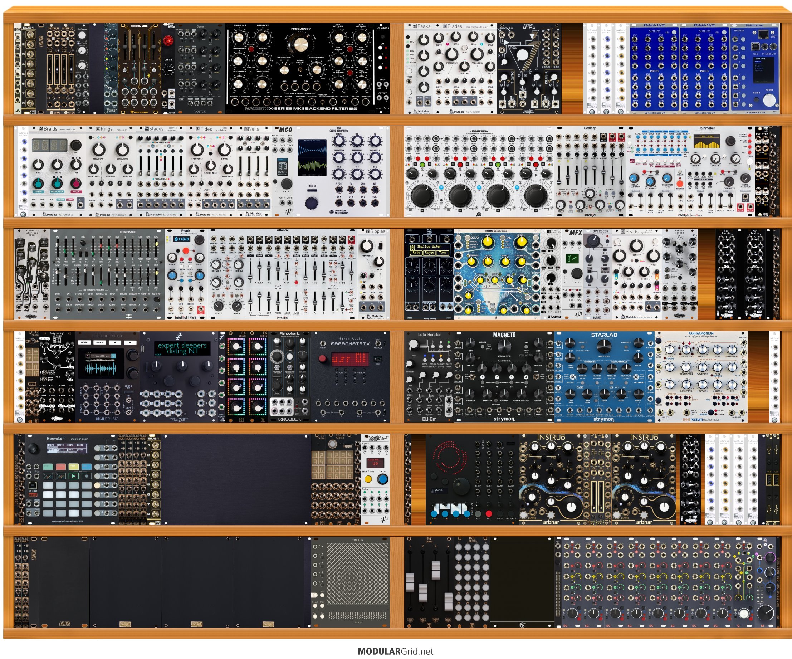Click the strymon logo on Starlab
The width and height of the screenshot is (792, 659).
pos(603,419)
